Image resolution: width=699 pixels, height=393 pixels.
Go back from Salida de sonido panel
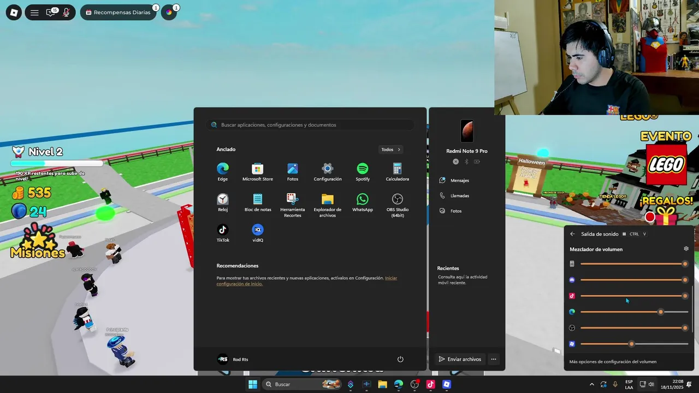coord(572,234)
